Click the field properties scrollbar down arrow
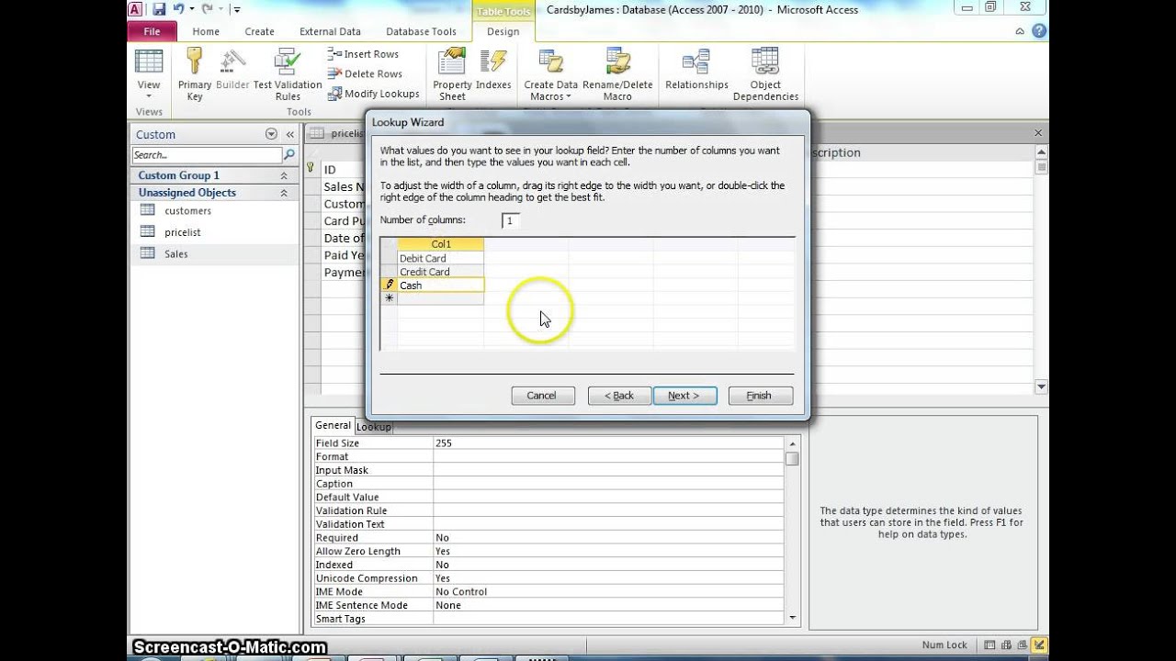 click(x=792, y=618)
